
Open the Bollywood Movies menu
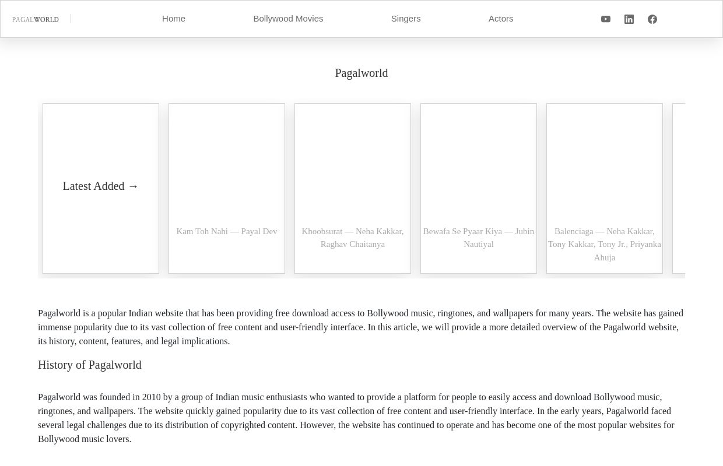tap(288, 19)
